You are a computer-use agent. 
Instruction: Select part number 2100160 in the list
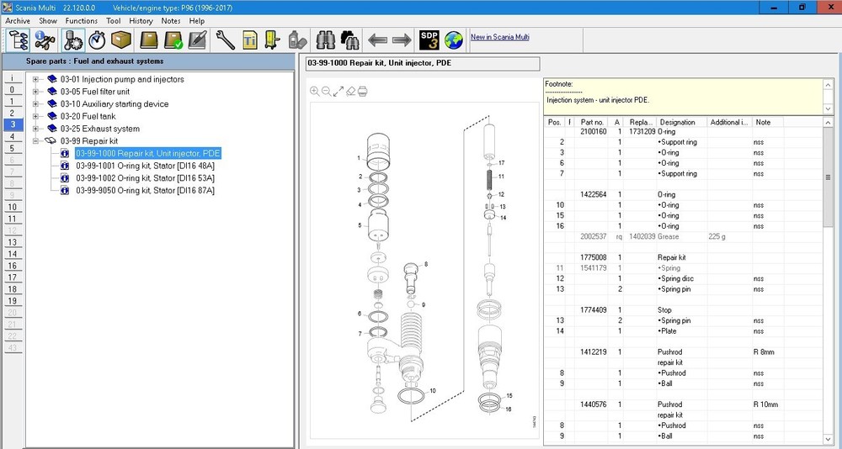594,131
